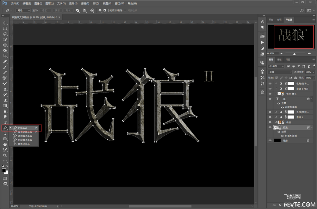This screenshot has height=209, width=317.
Task: Select the Lasso tool
Action: coord(5,34)
